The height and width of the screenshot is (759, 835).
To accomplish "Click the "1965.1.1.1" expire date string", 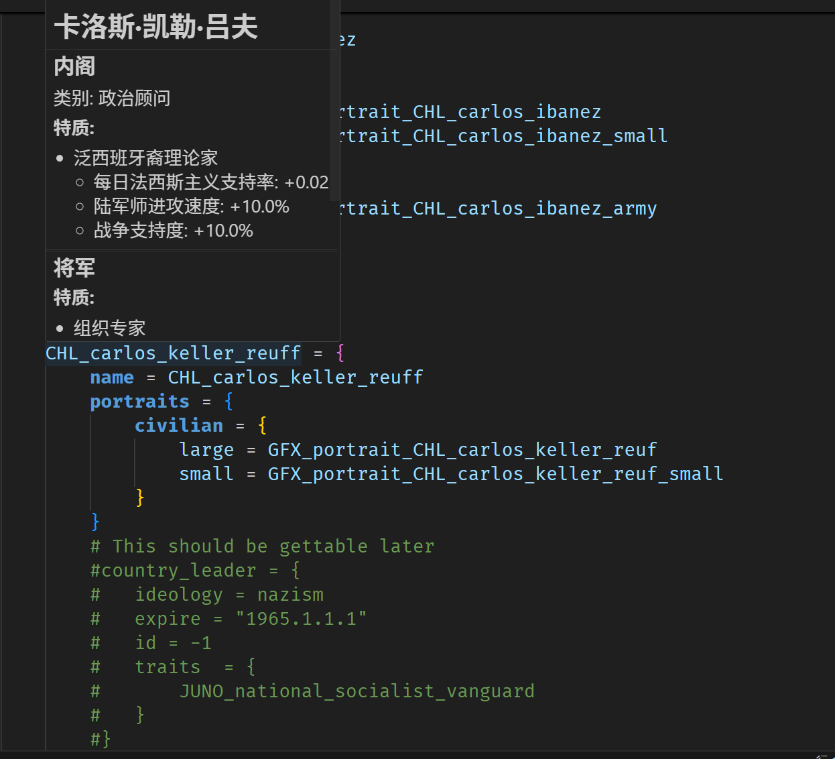I will [x=301, y=619].
